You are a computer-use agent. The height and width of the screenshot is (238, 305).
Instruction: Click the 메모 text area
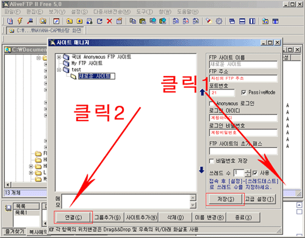tap(126, 201)
